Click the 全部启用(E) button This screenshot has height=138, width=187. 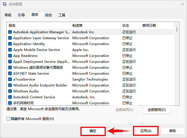124,110
